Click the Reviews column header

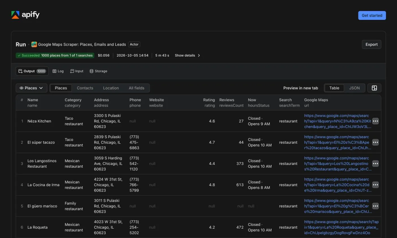[231, 103]
